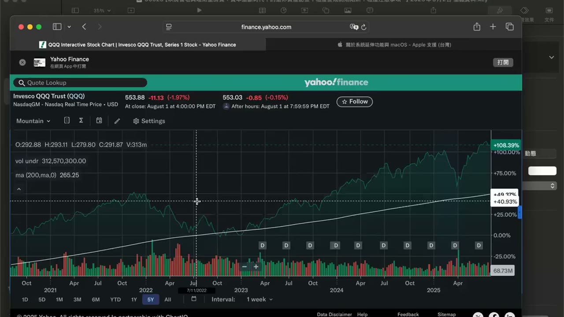
Task: Open the custom date range calendar icon
Action: pos(194,299)
